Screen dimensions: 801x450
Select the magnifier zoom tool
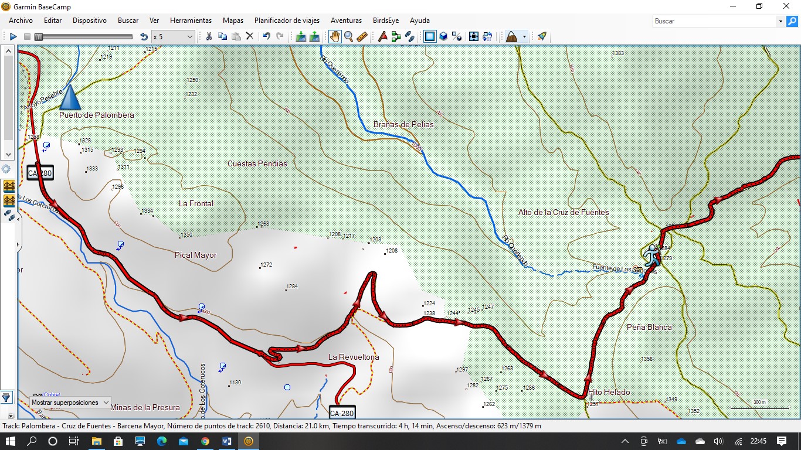pyautogui.click(x=348, y=36)
